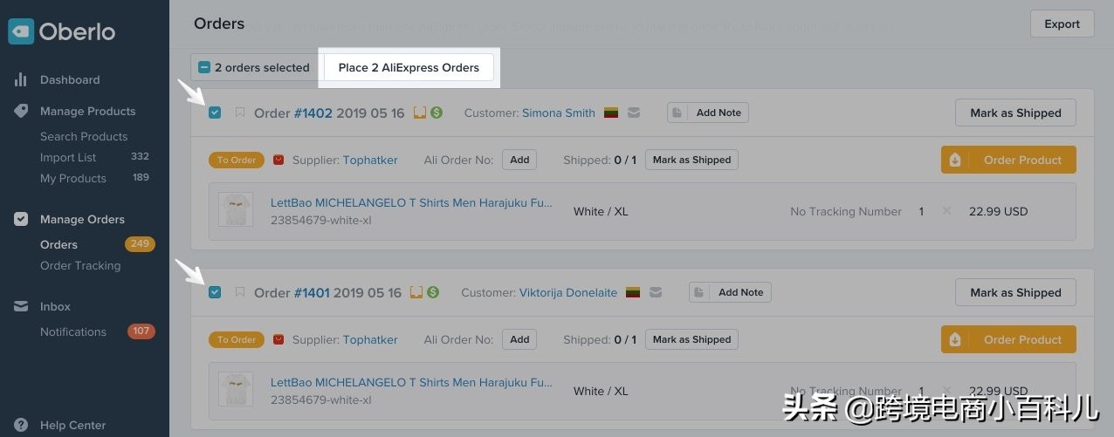Open Orders in the sidebar menu

(58, 244)
